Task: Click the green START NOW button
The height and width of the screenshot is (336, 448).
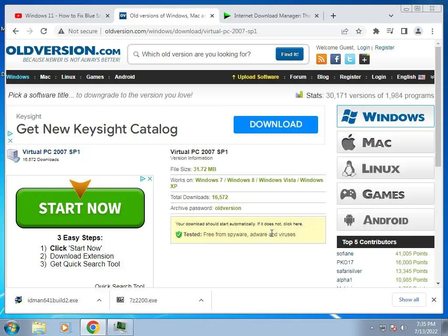Action: 80,208
